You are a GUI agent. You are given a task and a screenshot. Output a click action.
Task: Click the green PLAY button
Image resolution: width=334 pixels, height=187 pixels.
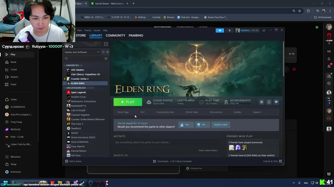tap(128, 102)
